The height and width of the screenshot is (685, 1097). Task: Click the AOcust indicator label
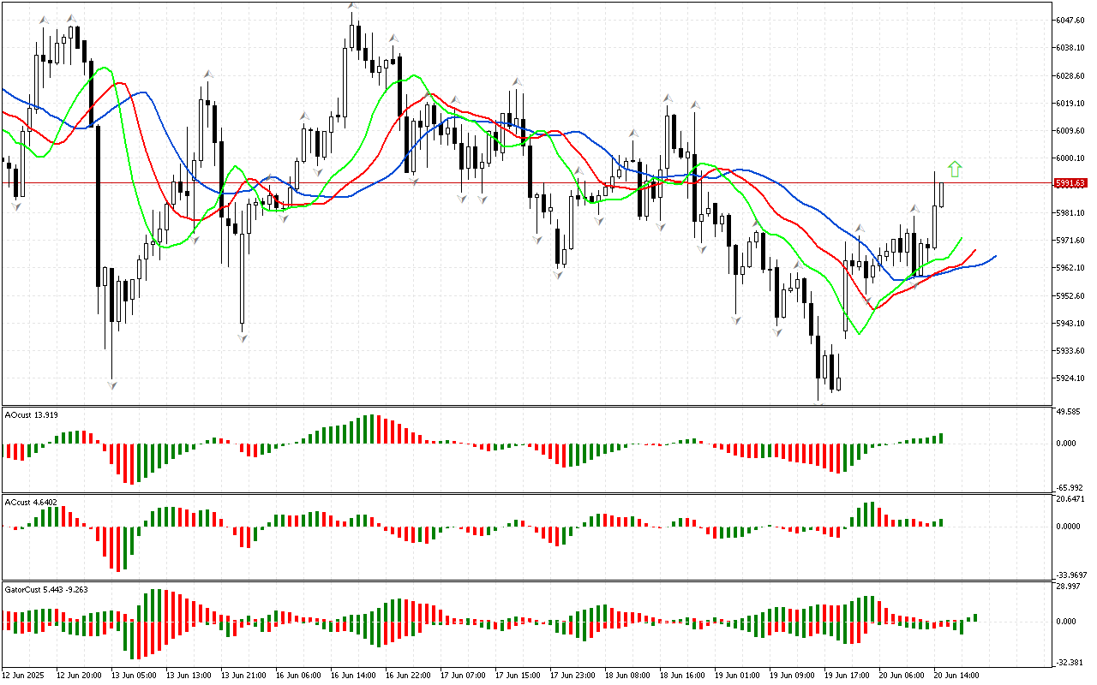coord(32,415)
